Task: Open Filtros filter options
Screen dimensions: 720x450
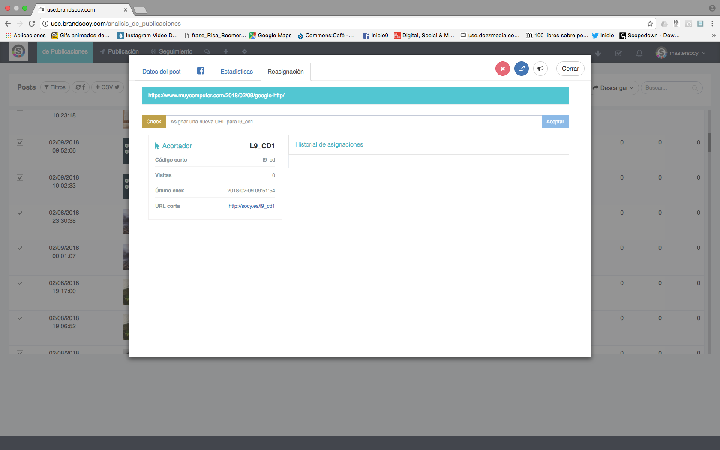Action: pos(55,87)
